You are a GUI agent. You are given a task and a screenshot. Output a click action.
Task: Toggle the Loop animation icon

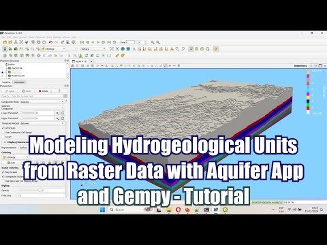tap(114, 42)
